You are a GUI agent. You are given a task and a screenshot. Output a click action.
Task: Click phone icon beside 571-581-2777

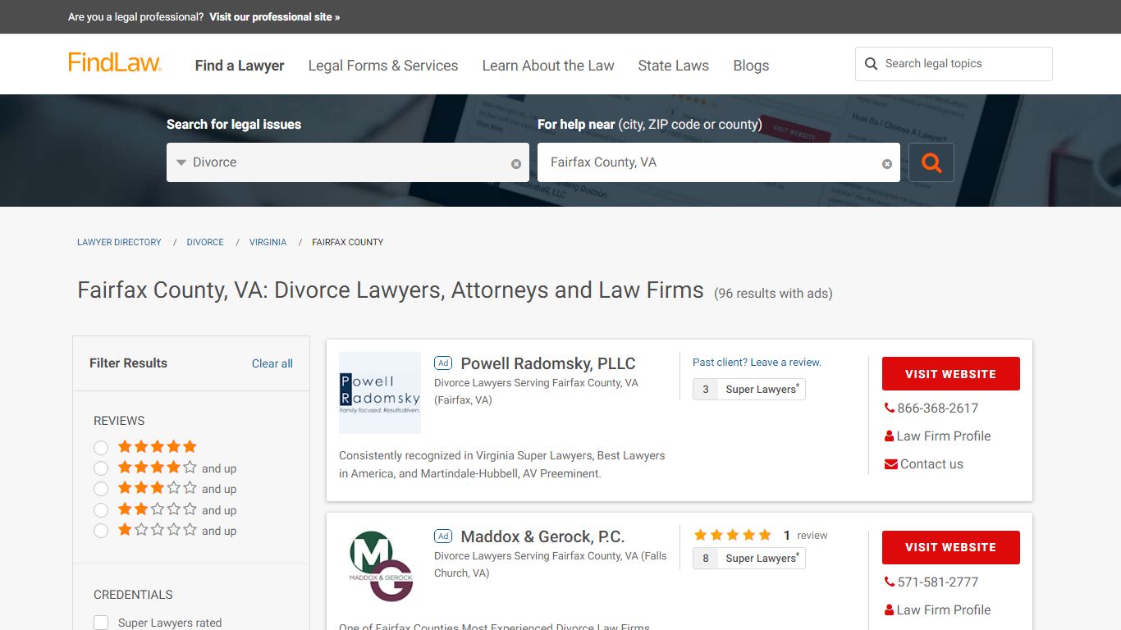coord(890,582)
